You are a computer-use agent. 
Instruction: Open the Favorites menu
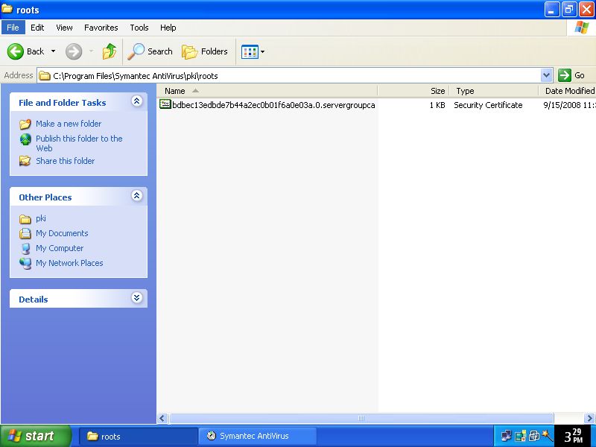pyautogui.click(x=101, y=28)
